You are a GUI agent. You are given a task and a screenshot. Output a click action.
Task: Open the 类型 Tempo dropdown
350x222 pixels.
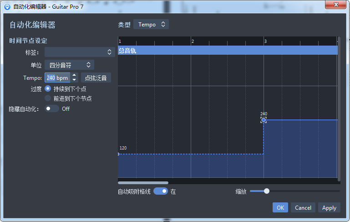click(151, 24)
